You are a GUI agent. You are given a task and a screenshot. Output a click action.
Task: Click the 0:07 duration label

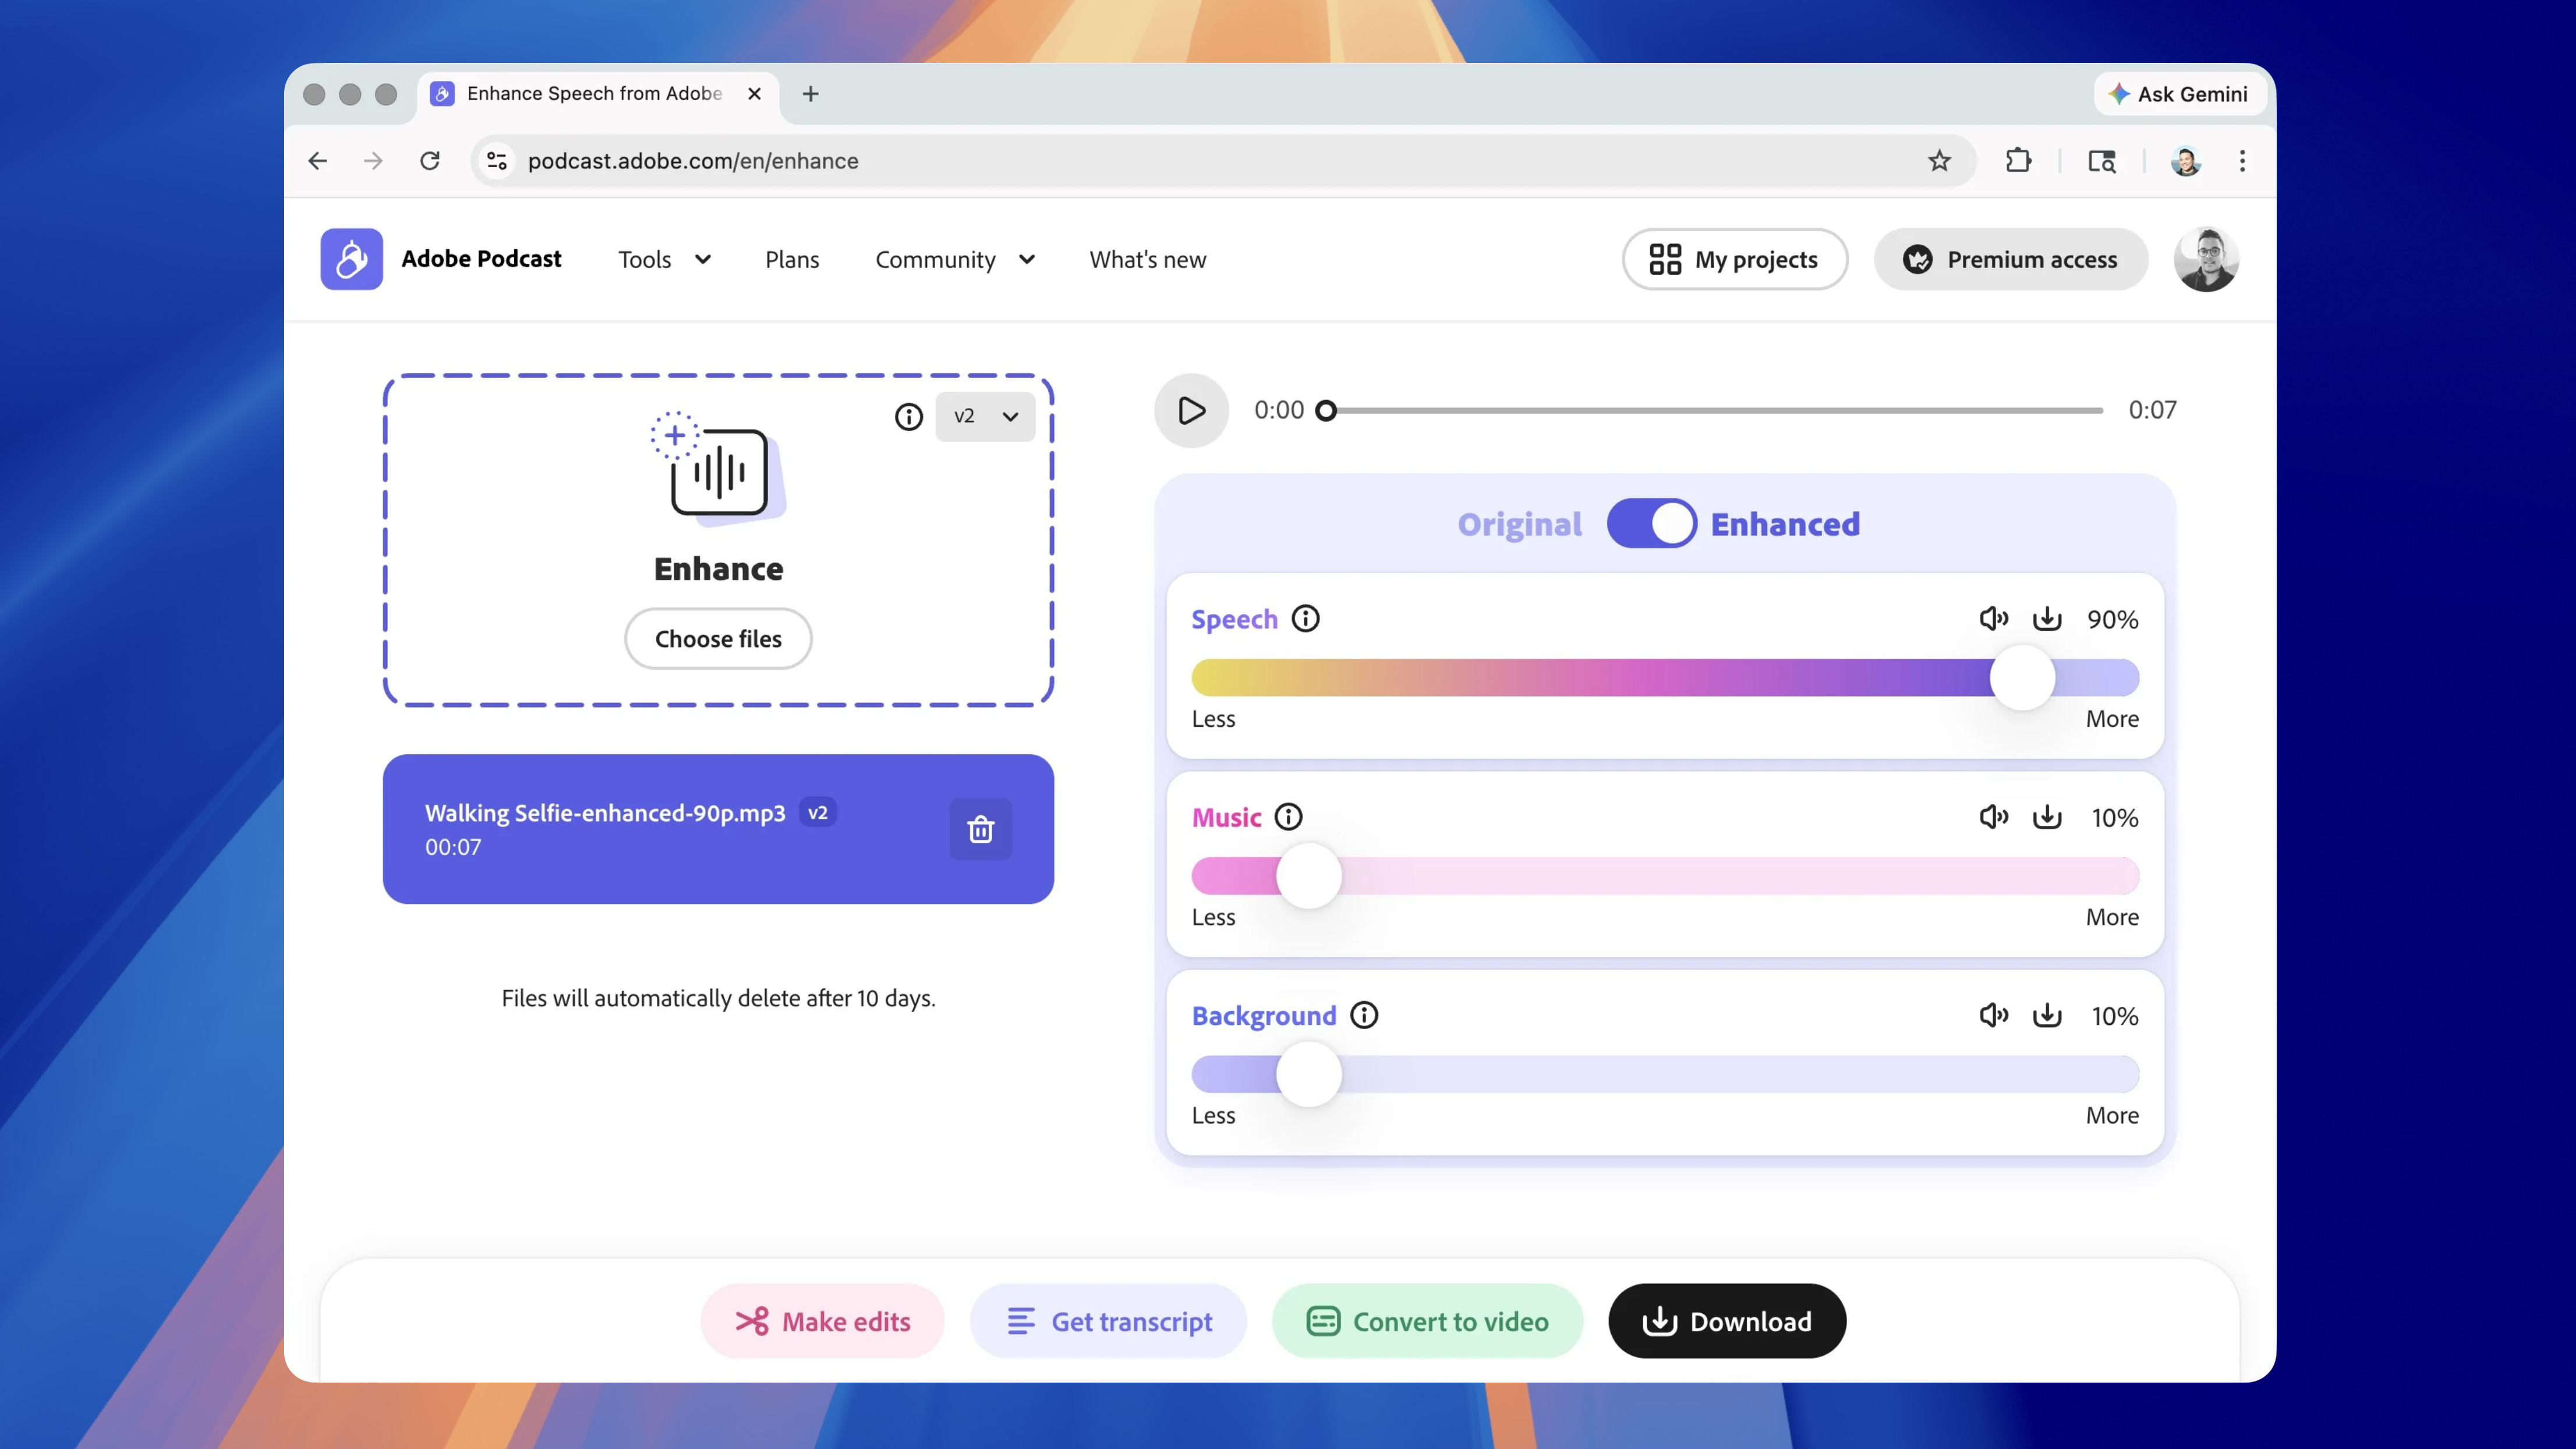coord(2152,410)
